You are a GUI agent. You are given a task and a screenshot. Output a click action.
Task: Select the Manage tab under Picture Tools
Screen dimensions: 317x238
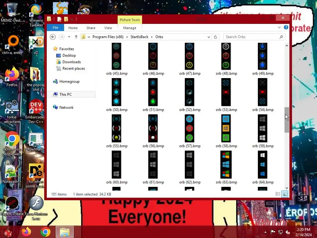[x=130, y=28]
